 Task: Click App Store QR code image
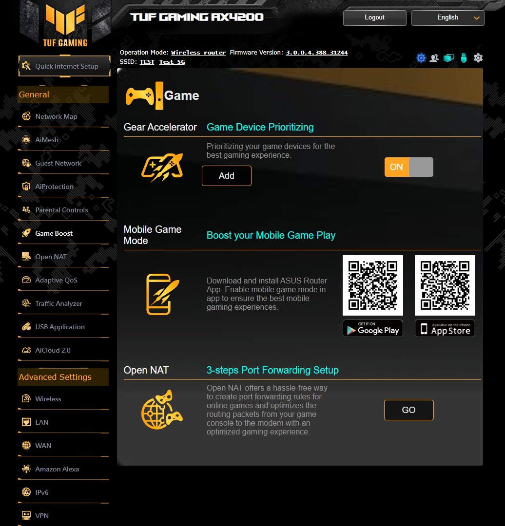coord(445,285)
